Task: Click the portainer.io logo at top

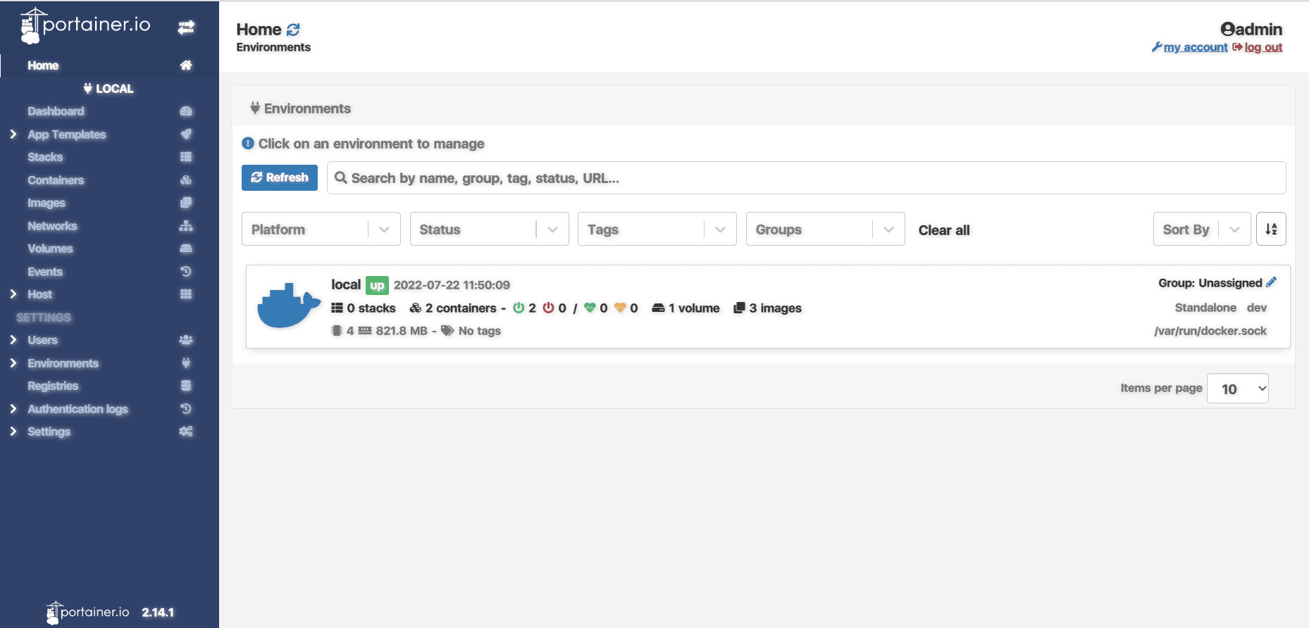Action: tap(85, 26)
